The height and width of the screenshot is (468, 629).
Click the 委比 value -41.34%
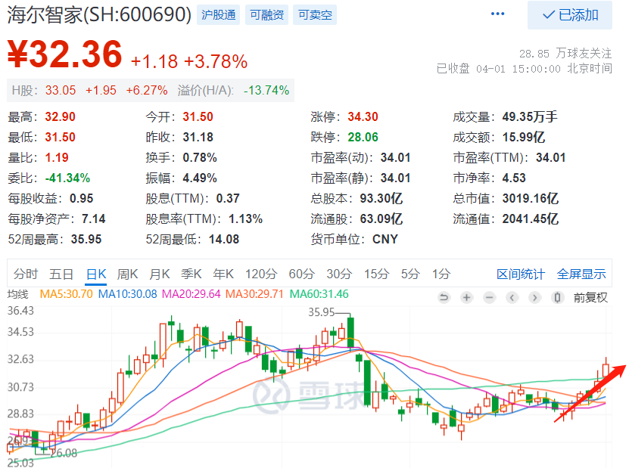tap(67, 178)
